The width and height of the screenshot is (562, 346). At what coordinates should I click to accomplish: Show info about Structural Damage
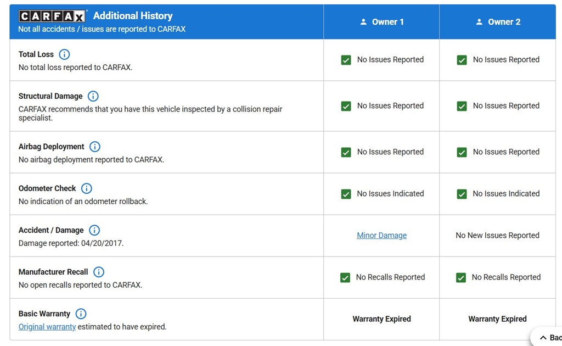tap(93, 96)
